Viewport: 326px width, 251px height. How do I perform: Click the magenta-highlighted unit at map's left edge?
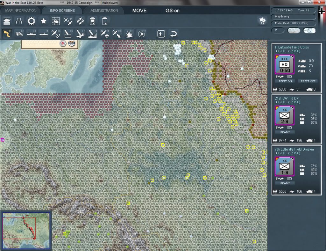tap(3, 140)
